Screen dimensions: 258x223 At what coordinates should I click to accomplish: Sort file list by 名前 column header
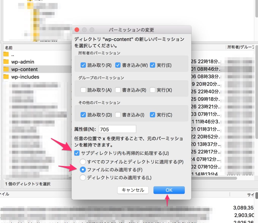point(9,48)
